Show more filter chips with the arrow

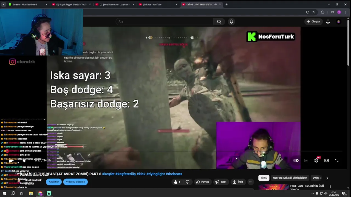[327, 178]
